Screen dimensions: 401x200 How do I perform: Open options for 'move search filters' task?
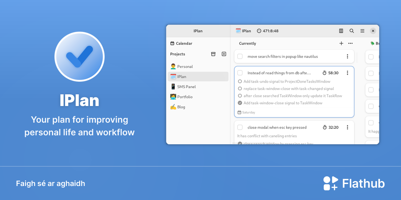[348, 56]
